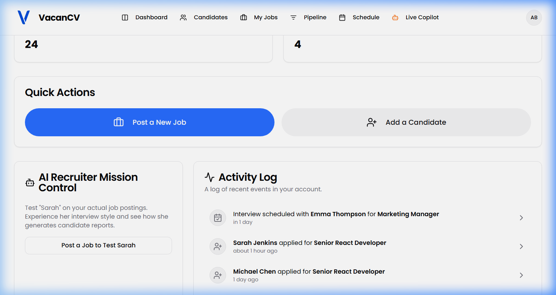
Task: Click the Pipeline filter icon
Action: 293,18
